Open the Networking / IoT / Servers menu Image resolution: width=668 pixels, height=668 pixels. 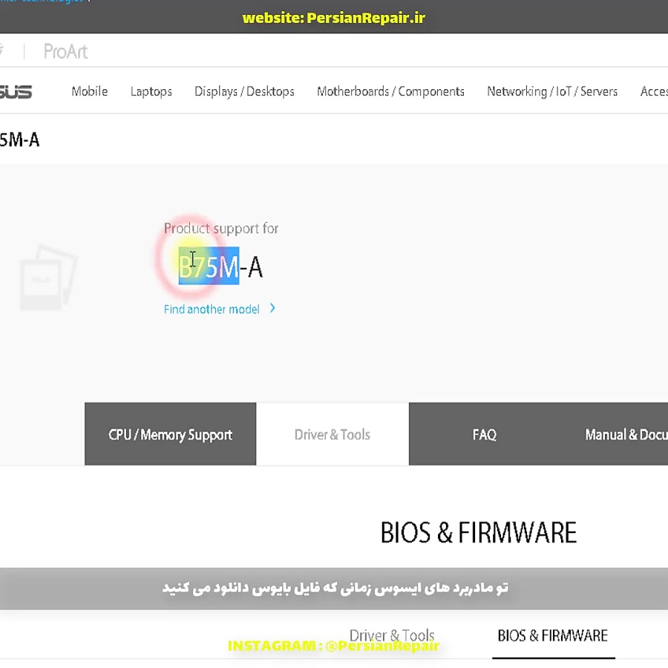tap(552, 91)
